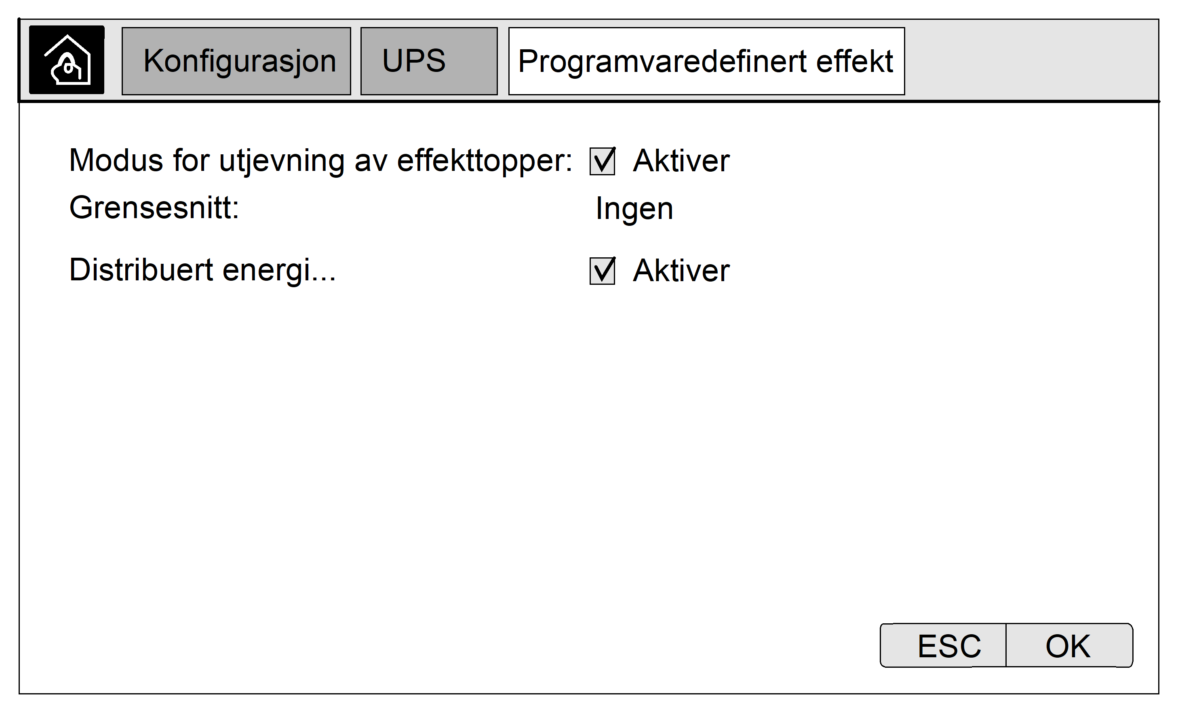Open the Grensesnitt value Ingen
This screenshot has height=713, width=1178.
(x=634, y=209)
